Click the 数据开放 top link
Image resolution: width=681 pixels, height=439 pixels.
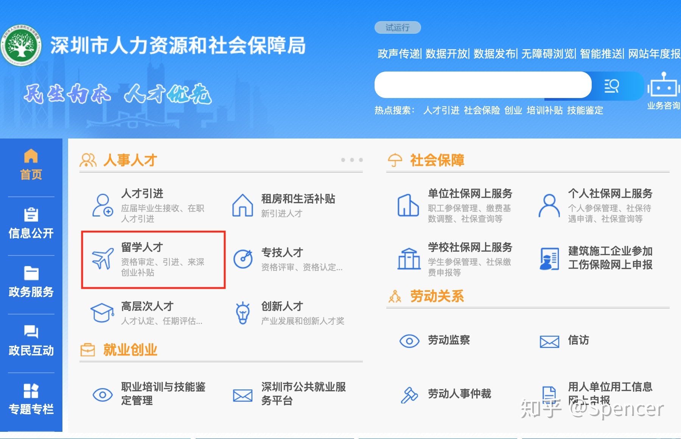coord(447,54)
